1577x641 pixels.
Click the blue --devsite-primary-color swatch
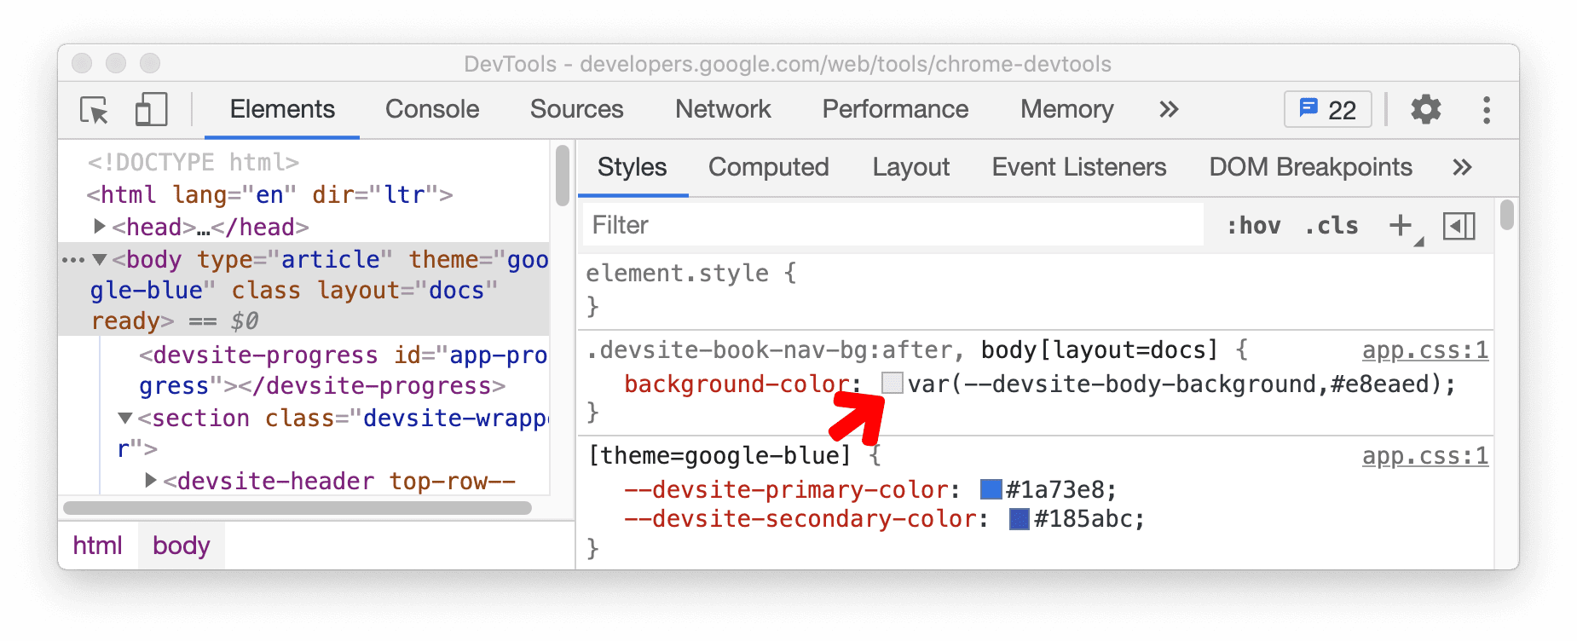(990, 489)
